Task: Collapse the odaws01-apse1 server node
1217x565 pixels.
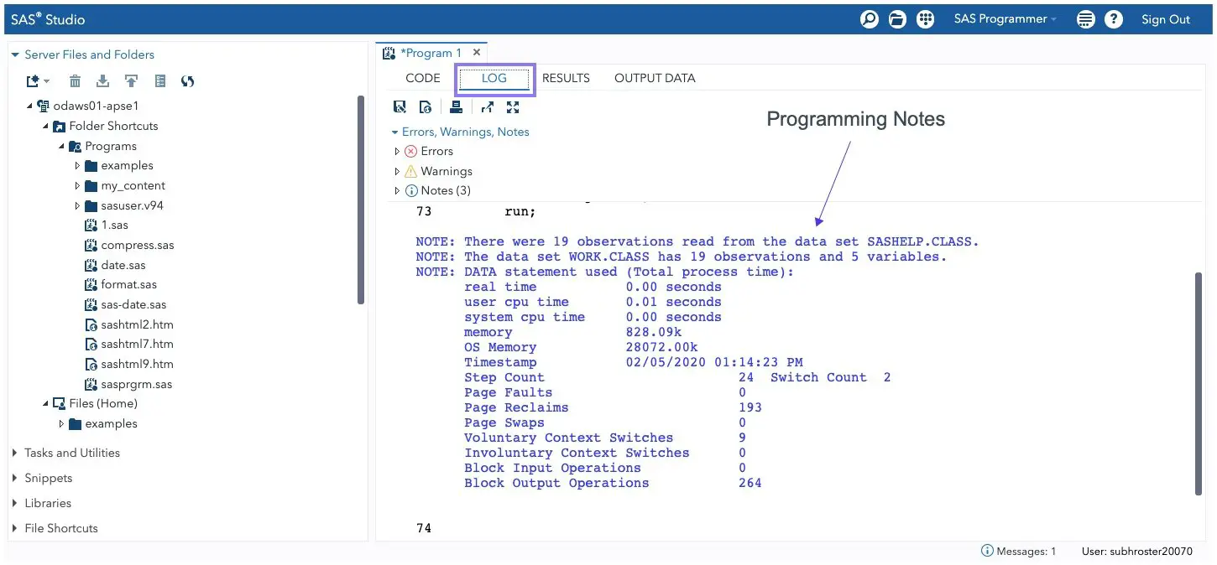Action: (31, 106)
